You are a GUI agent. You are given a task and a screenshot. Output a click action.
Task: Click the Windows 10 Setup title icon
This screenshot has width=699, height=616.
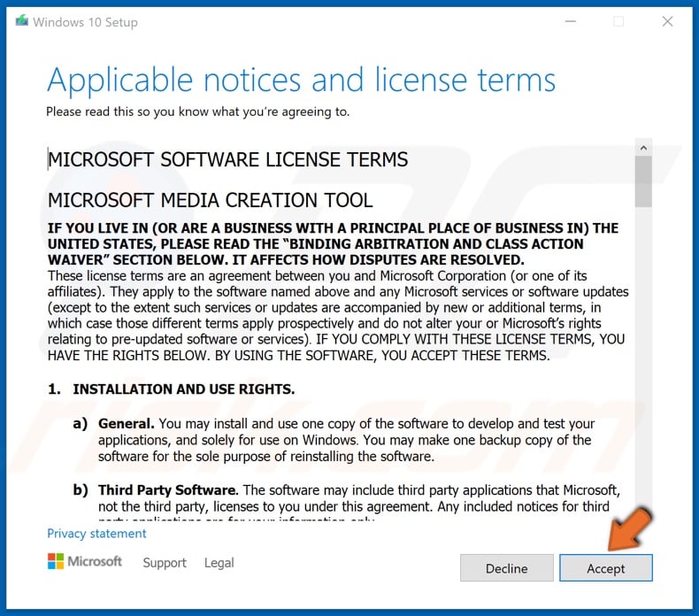pyautogui.click(x=21, y=21)
